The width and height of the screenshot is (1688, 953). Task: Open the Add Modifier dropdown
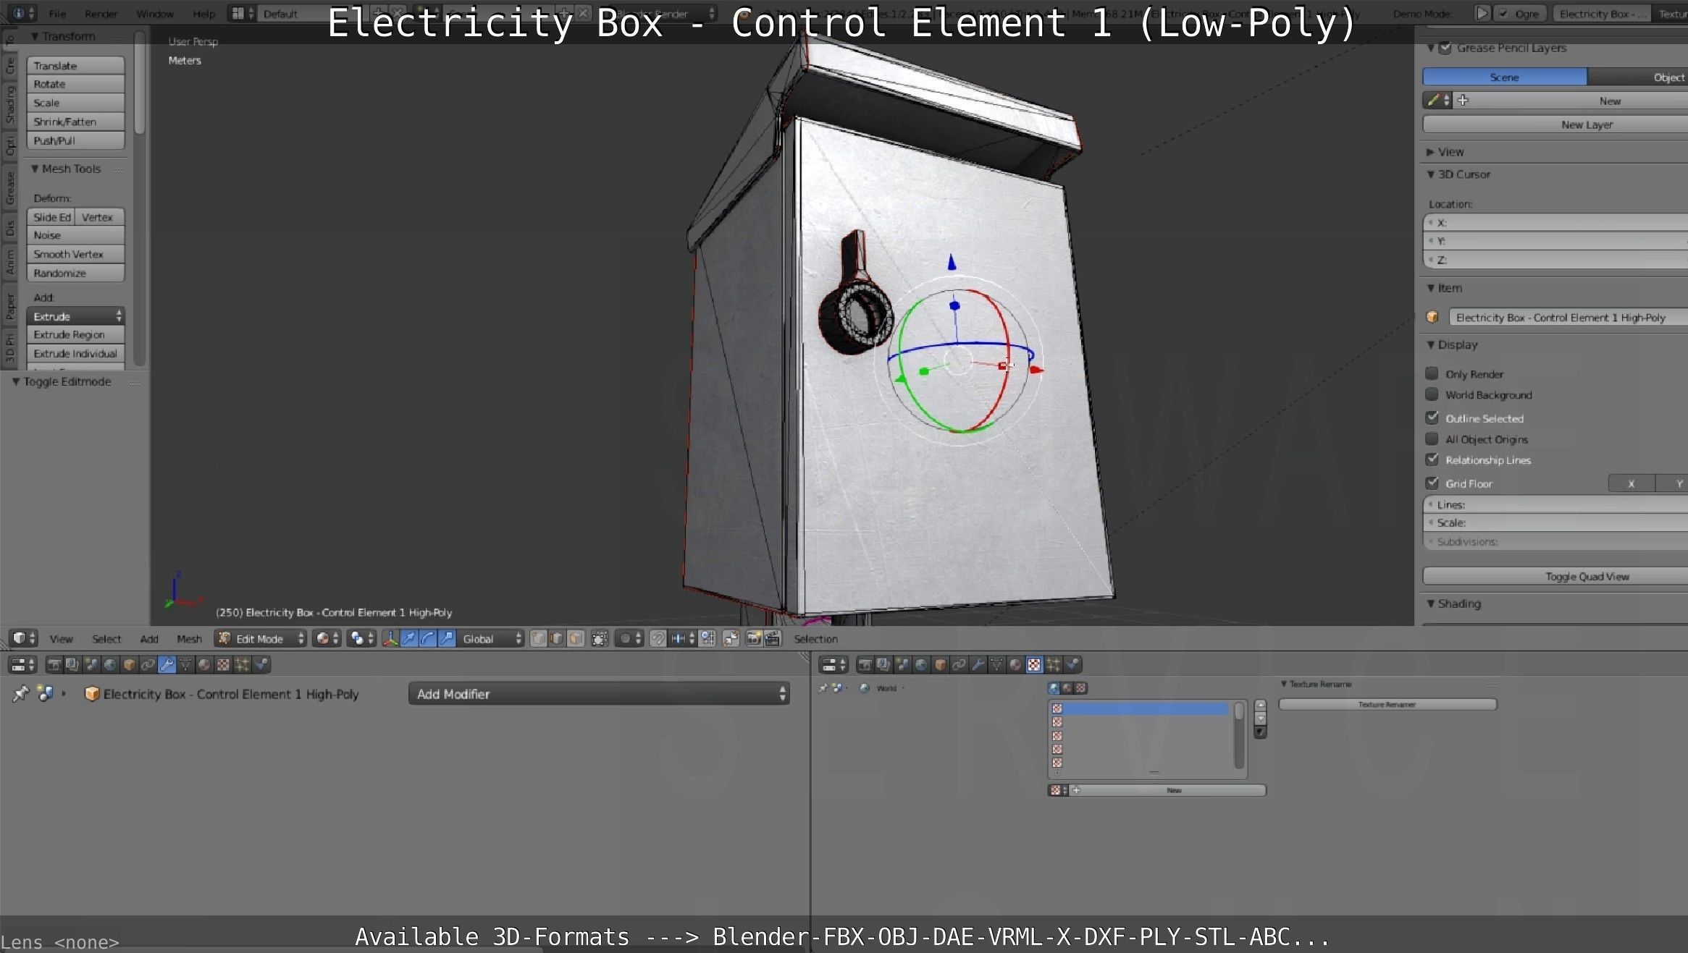599,694
